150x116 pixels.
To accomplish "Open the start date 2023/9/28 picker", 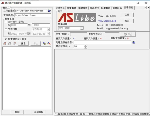I will [26, 34].
